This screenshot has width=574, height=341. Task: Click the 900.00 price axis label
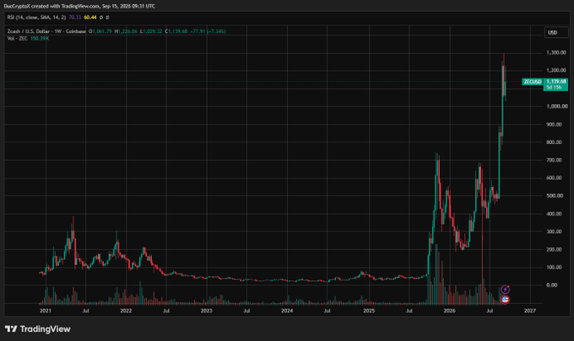(554, 125)
